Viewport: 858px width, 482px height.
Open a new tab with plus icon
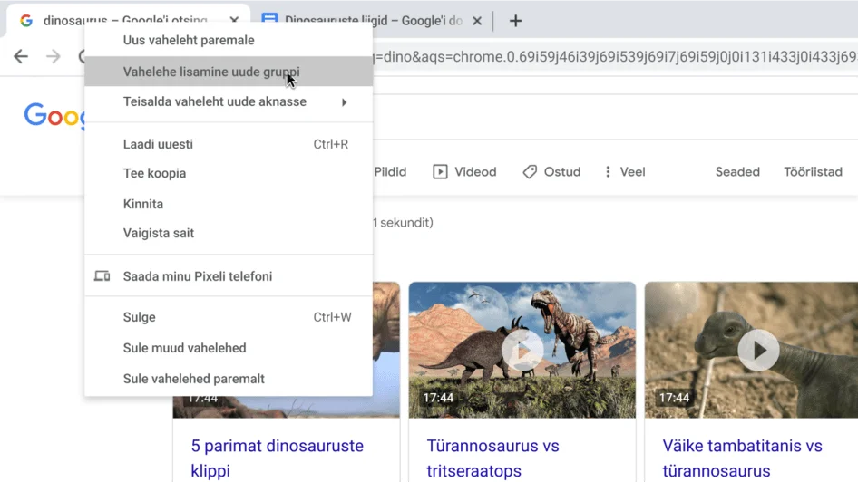point(515,21)
